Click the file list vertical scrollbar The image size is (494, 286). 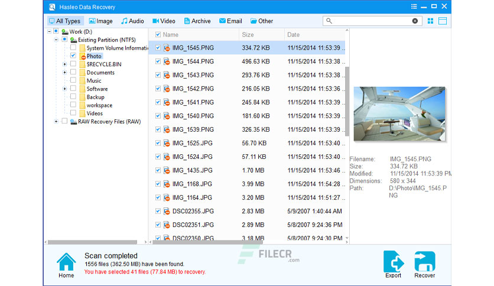coord(347,102)
